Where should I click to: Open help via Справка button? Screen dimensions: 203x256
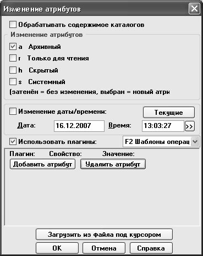tap(151, 248)
